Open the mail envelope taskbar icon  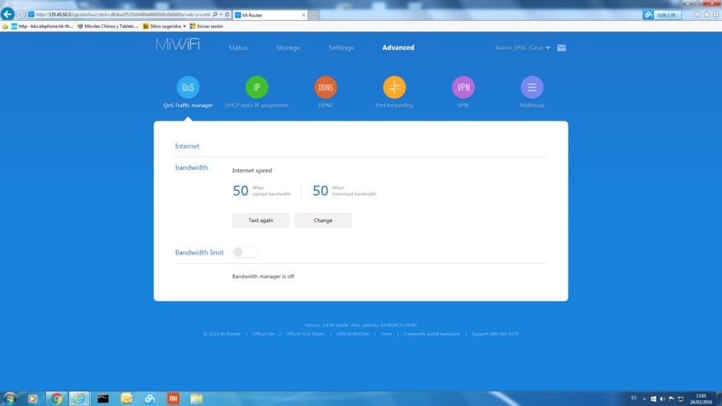[126, 398]
